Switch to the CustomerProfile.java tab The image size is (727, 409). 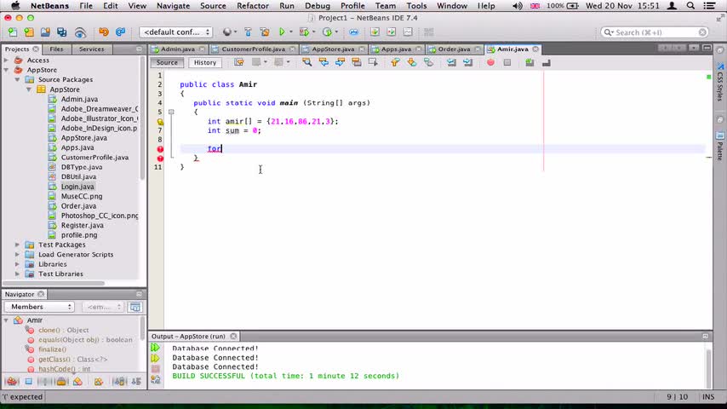[253, 49]
